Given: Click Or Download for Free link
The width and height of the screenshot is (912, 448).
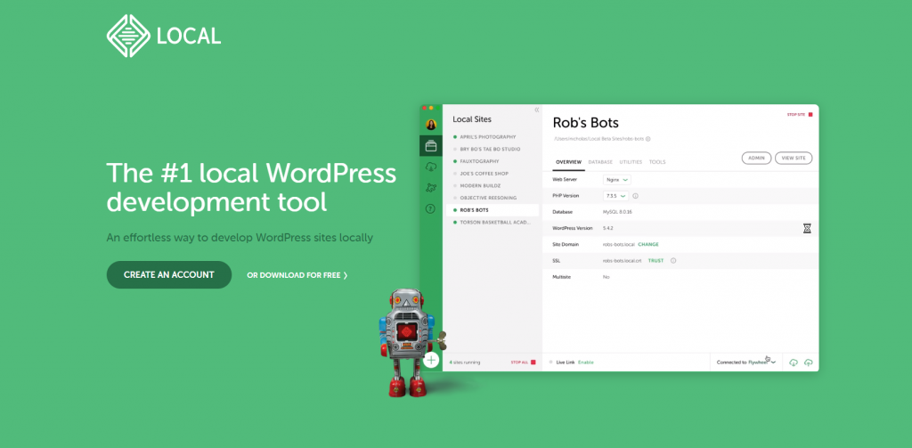Looking at the screenshot, I should (297, 275).
